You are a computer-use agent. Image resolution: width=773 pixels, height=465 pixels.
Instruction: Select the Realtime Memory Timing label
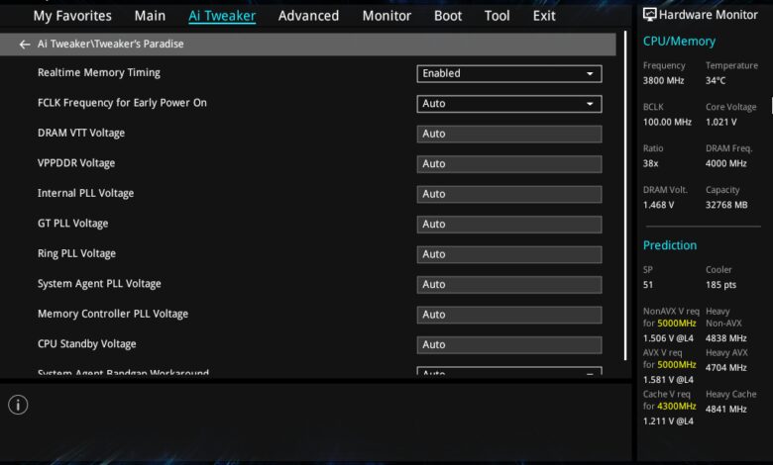click(x=99, y=73)
